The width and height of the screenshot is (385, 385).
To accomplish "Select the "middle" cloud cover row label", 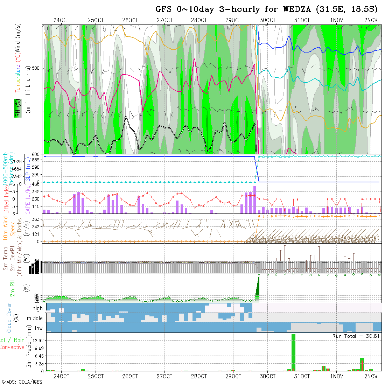I will click(35, 318).
